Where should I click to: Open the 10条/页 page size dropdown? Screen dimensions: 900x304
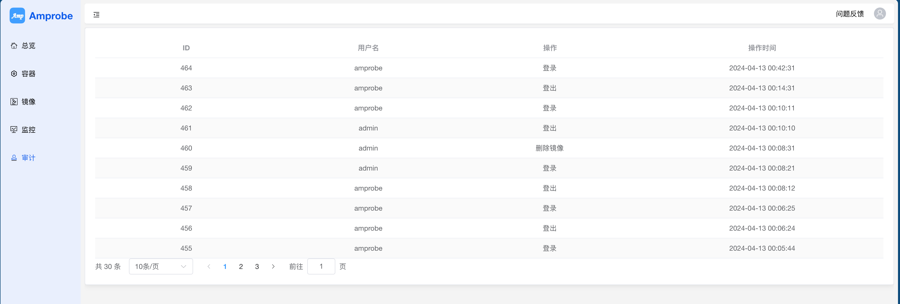[x=161, y=267]
